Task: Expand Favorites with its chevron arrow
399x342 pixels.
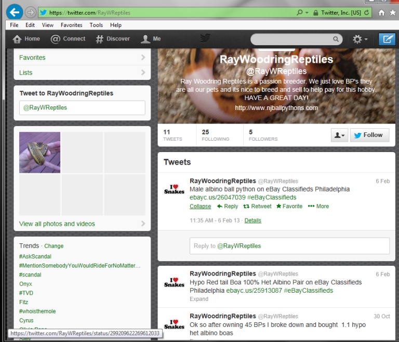Action: tap(143, 58)
